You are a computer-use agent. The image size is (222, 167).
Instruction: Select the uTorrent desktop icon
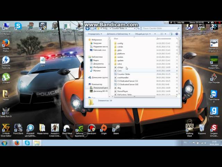coord(6,78)
